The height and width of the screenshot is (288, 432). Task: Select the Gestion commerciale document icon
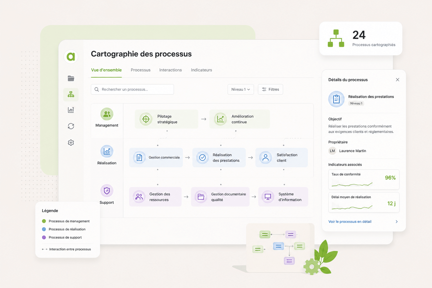[x=139, y=157]
